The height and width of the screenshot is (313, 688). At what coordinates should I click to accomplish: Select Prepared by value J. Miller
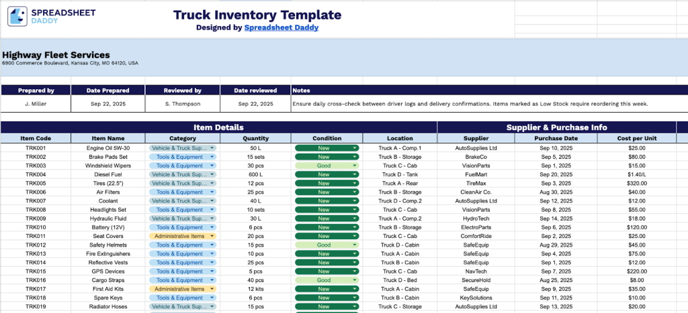point(36,104)
